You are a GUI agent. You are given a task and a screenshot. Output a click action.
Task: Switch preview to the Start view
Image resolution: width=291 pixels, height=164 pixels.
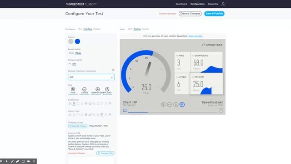tap(130, 29)
